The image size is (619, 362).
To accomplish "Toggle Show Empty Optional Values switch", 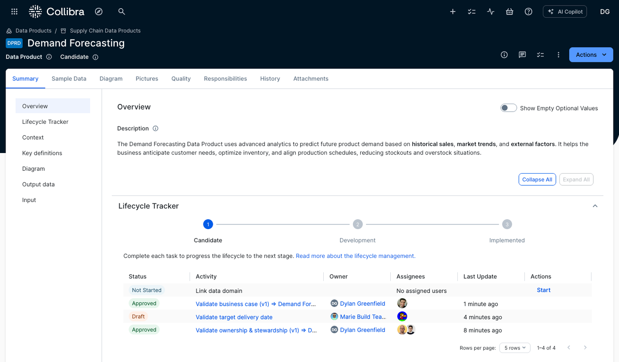I will click(508, 108).
